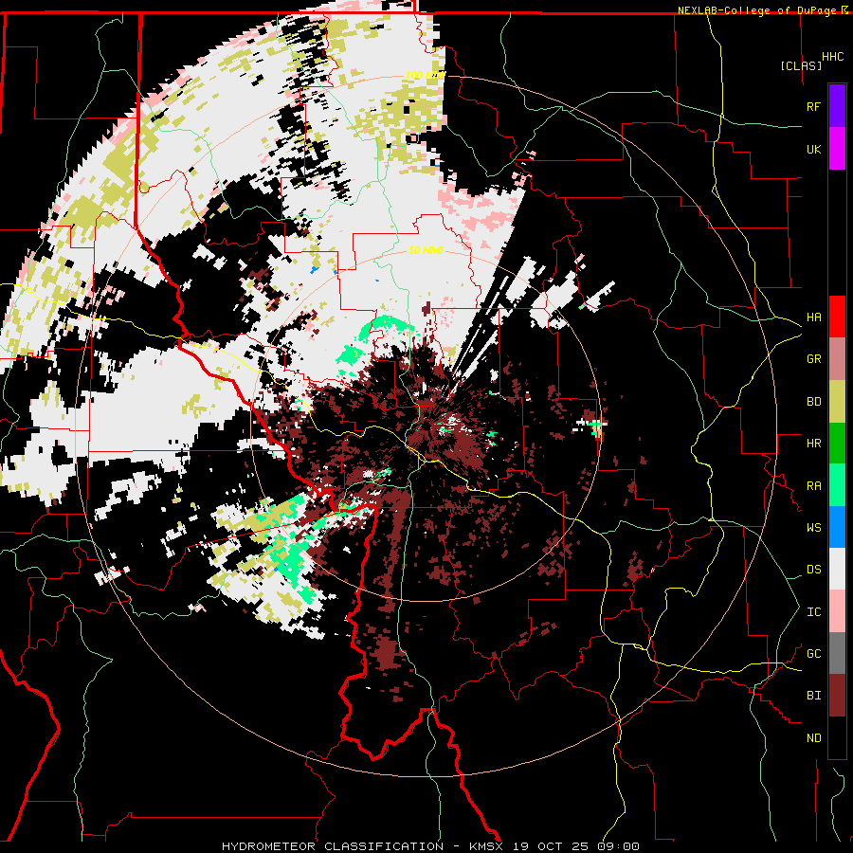The height and width of the screenshot is (853, 853).
Task: Click the UK legend label
Action: click(x=813, y=149)
